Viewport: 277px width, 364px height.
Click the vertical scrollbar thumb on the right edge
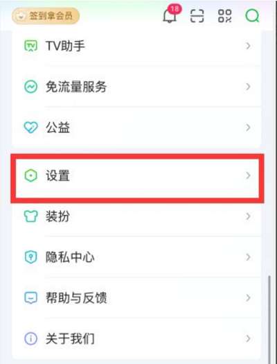(x=269, y=320)
